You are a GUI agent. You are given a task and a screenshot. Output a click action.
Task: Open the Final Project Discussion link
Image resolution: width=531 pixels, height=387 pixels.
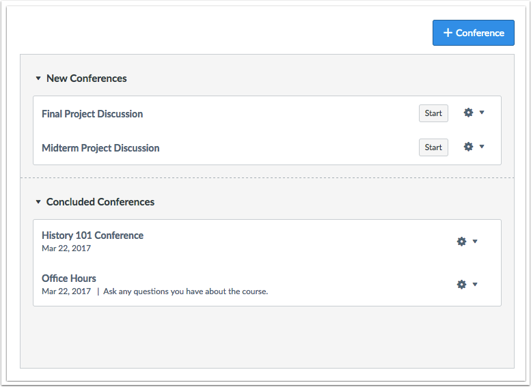pyautogui.click(x=92, y=114)
